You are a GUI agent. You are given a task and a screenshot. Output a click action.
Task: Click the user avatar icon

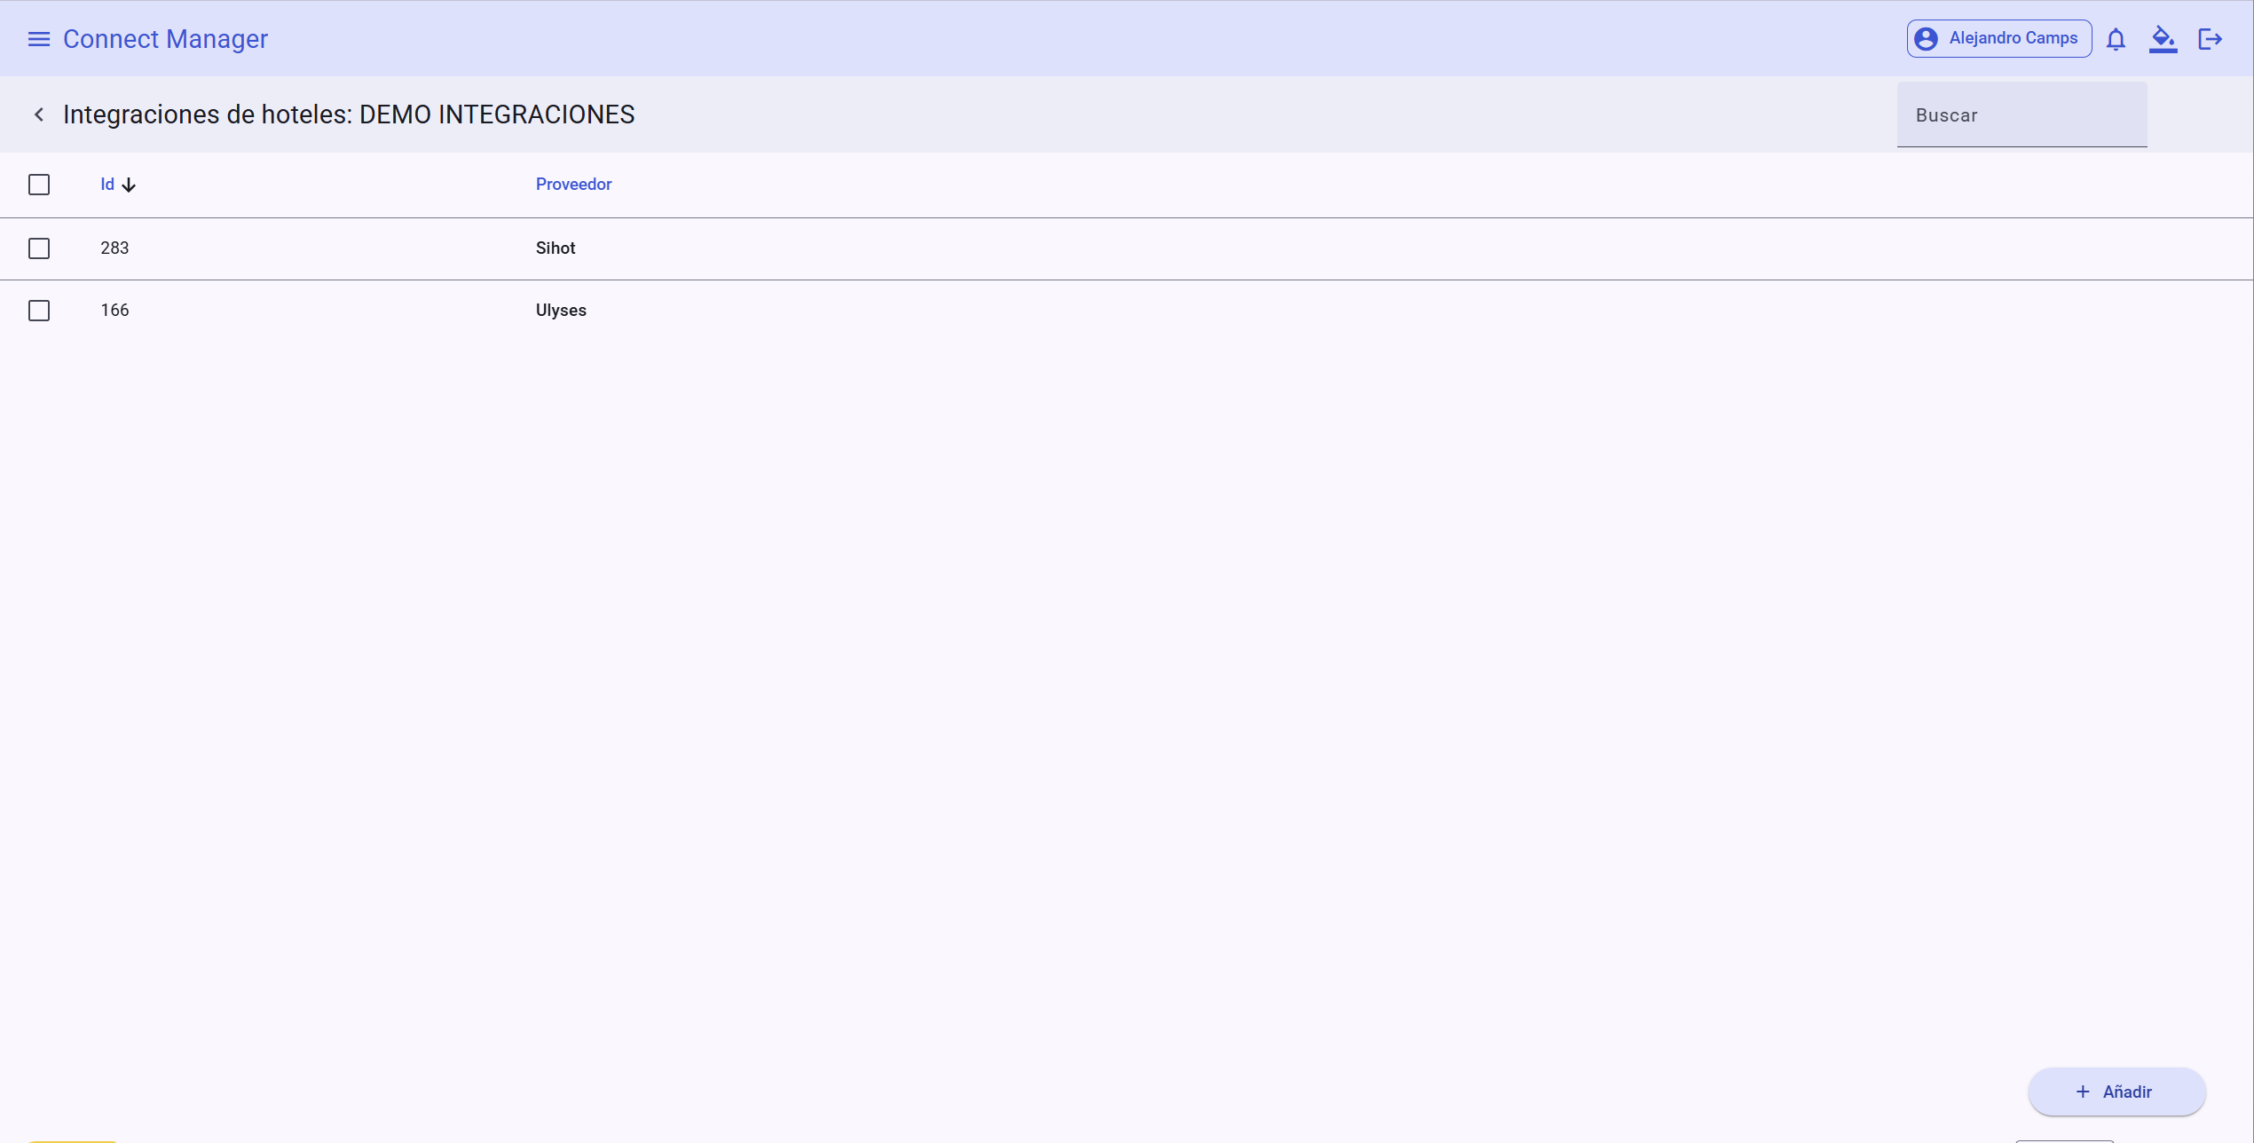tap(1926, 39)
